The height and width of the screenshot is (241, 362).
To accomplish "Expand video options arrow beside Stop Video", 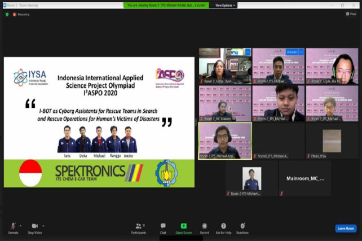I will pos(43,226).
